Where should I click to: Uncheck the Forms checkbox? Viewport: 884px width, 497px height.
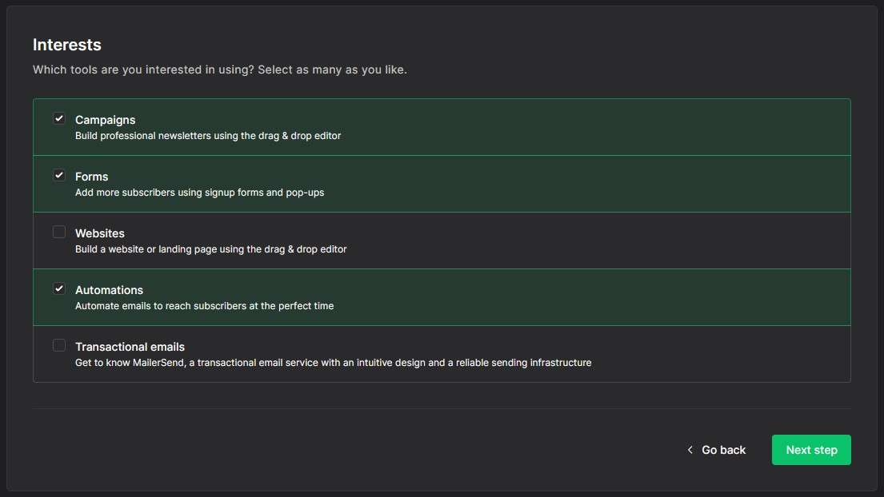(x=59, y=176)
